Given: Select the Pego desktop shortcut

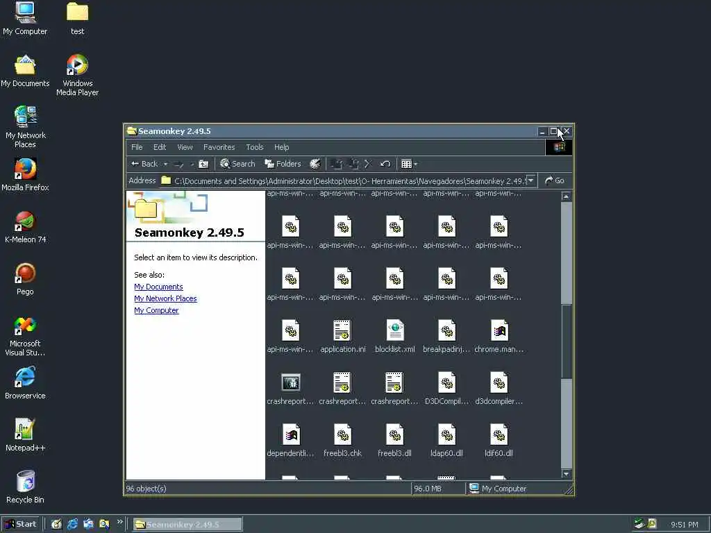Looking at the screenshot, I should (x=25, y=279).
